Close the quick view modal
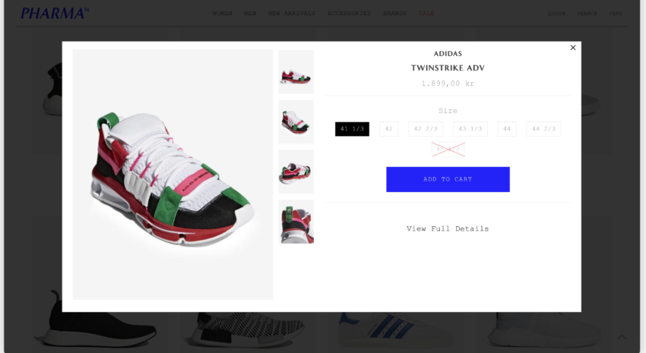 573,48
